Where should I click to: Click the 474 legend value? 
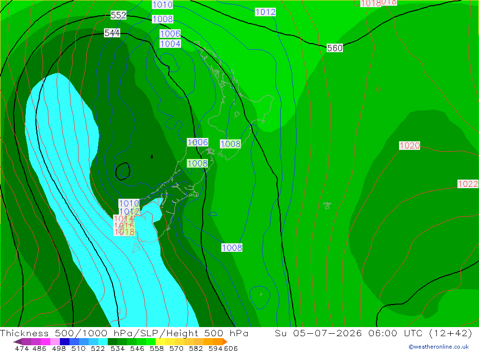(x=22, y=348)
